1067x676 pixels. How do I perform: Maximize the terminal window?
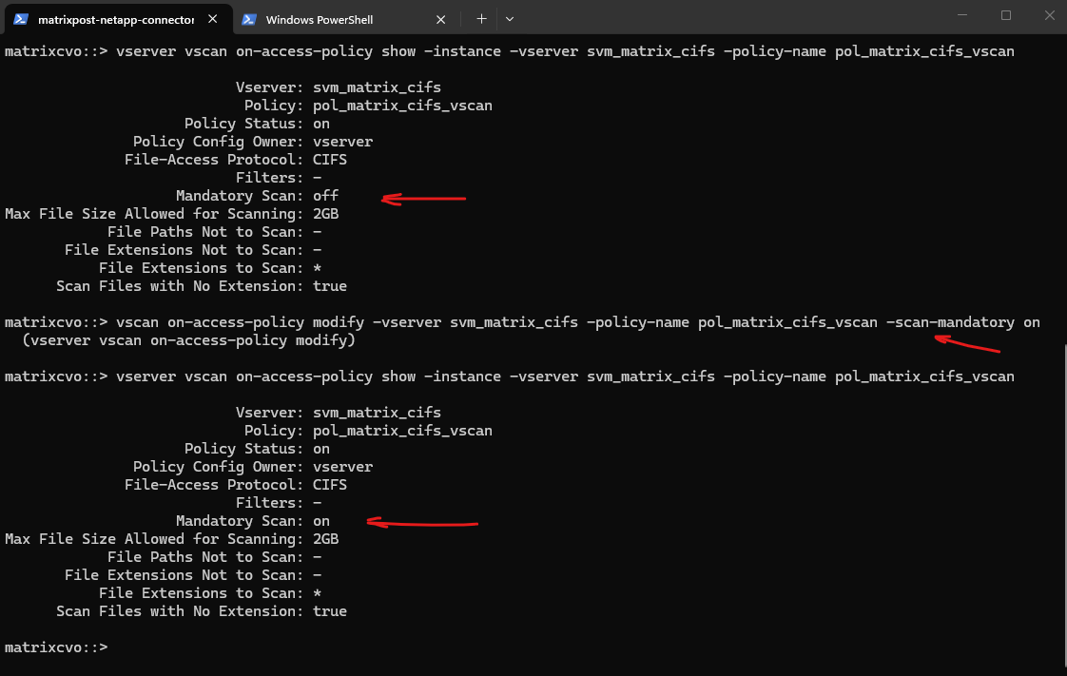click(x=1006, y=15)
